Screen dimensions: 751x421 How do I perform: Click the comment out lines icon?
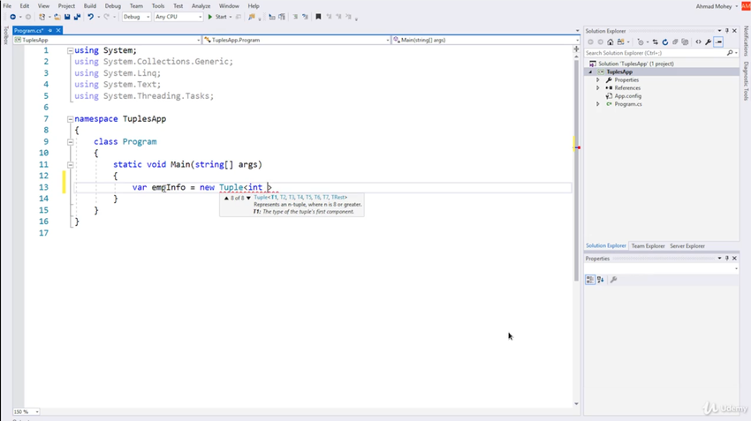[295, 17]
